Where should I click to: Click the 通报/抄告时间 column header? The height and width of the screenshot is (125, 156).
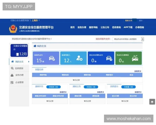pyautogui.click(x=40, y=96)
